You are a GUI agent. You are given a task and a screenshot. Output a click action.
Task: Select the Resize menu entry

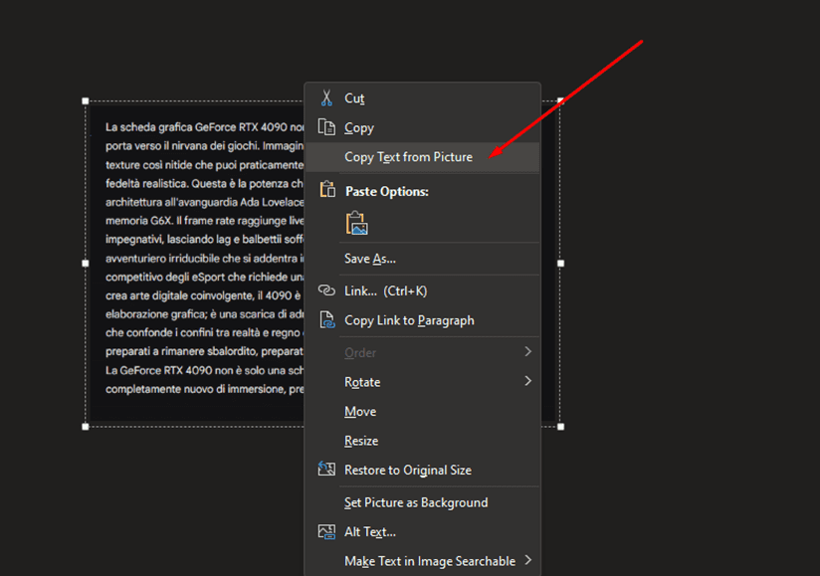(x=361, y=441)
